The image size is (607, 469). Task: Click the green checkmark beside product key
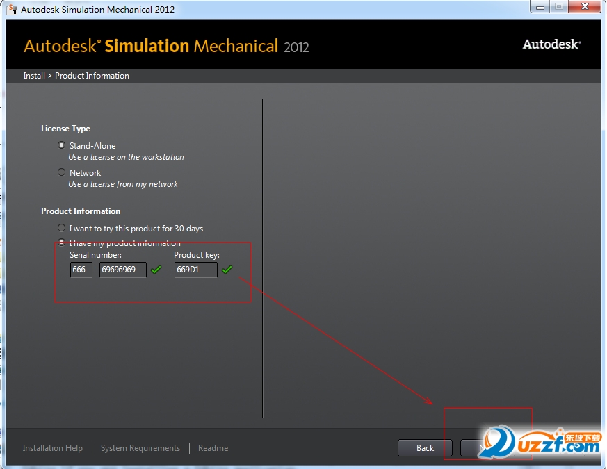227,270
